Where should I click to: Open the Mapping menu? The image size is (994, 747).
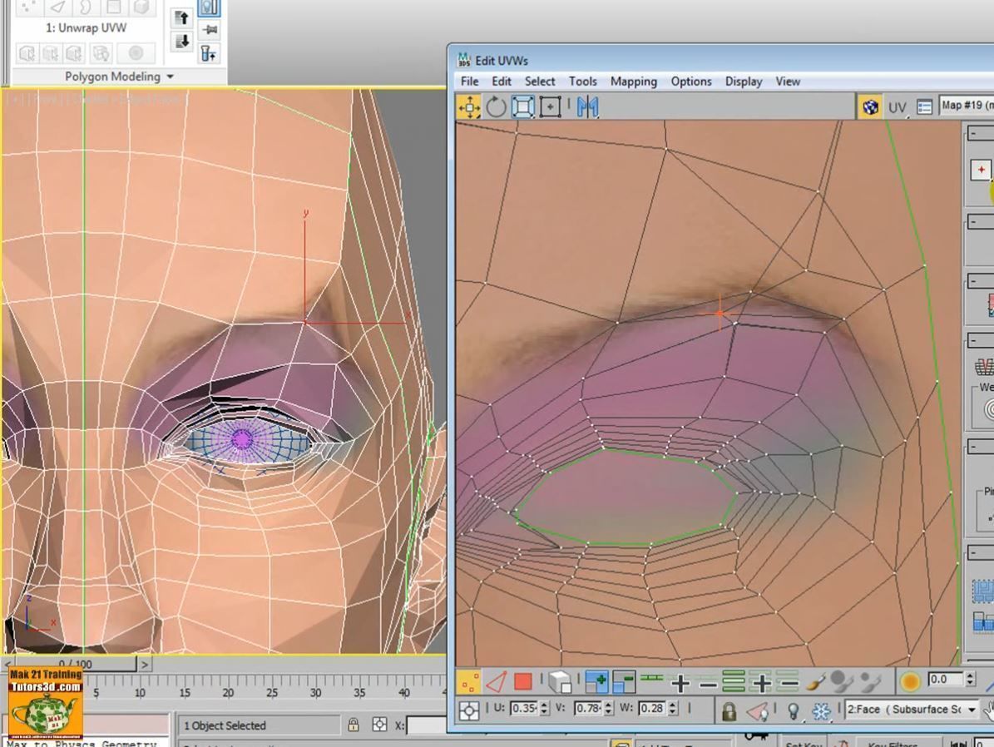(633, 82)
